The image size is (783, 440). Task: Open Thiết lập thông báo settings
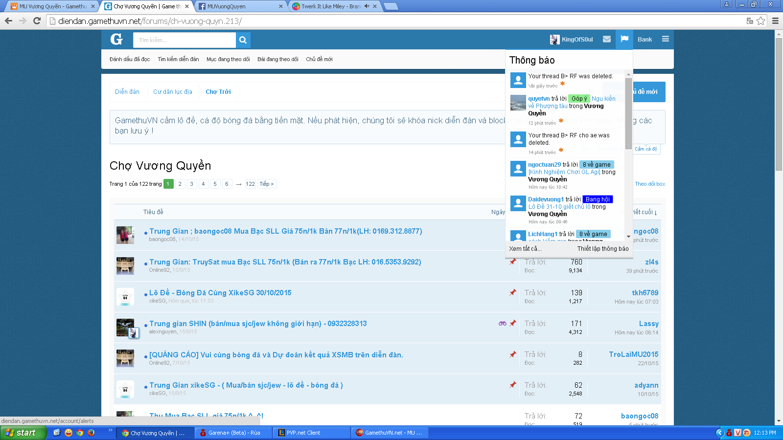click(x=603, y=249)
